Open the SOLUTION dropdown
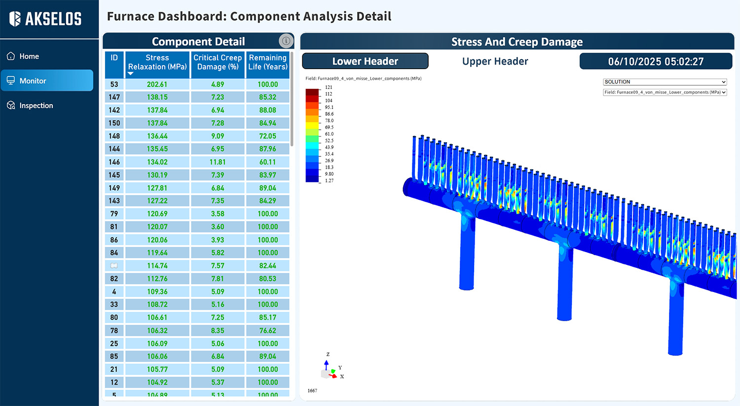Viewport: 740px width, 406px height. (x=665, y=81)
